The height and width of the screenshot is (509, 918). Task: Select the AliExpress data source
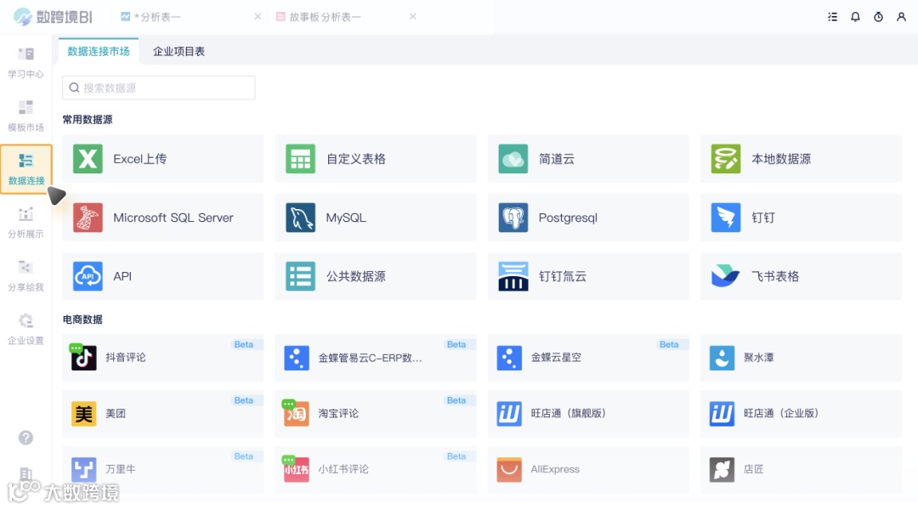[588, 469]
